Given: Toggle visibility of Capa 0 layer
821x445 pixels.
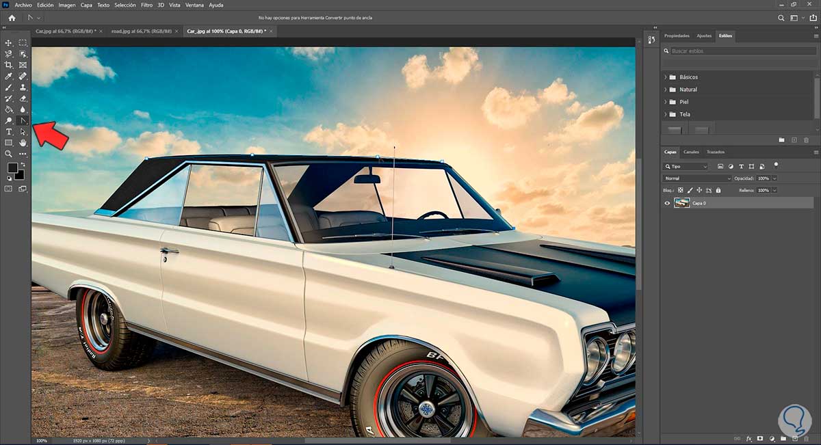Looking at the screenshot, I should click(x=668, y=203).
